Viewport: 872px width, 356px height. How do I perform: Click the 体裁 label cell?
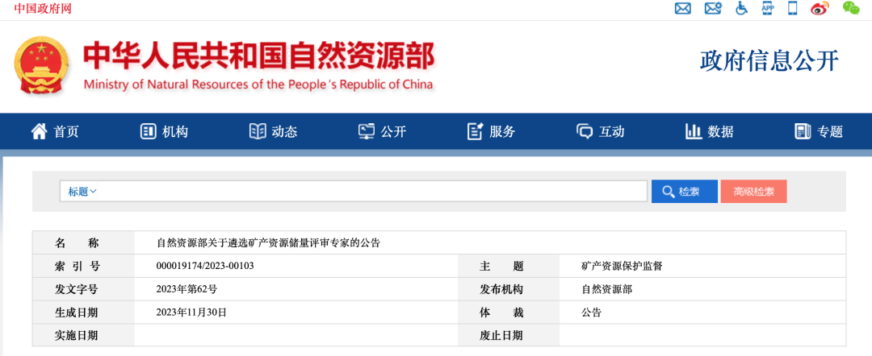point(509,313)
